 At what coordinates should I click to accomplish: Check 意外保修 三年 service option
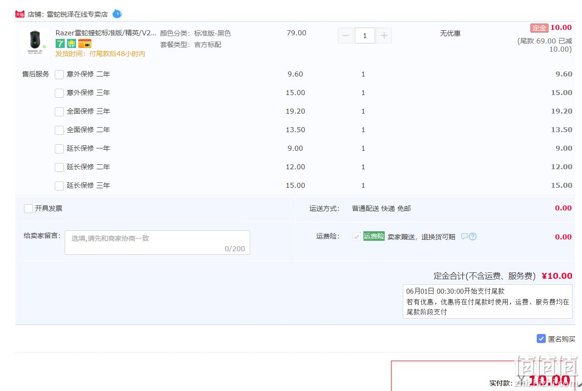point(59,93)
